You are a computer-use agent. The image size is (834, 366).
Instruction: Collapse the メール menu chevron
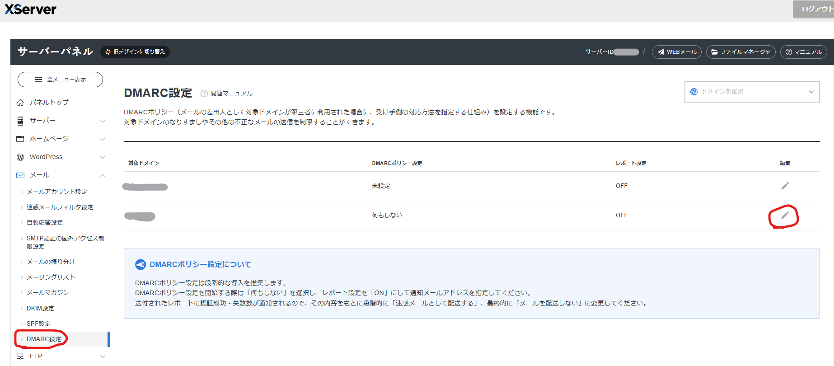click(102, 175)
